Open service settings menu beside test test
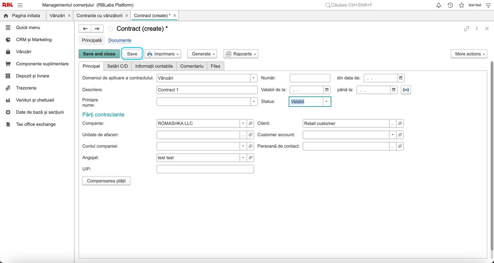The width and height of the screenshot is (494, 263). (x=488, y=5)
